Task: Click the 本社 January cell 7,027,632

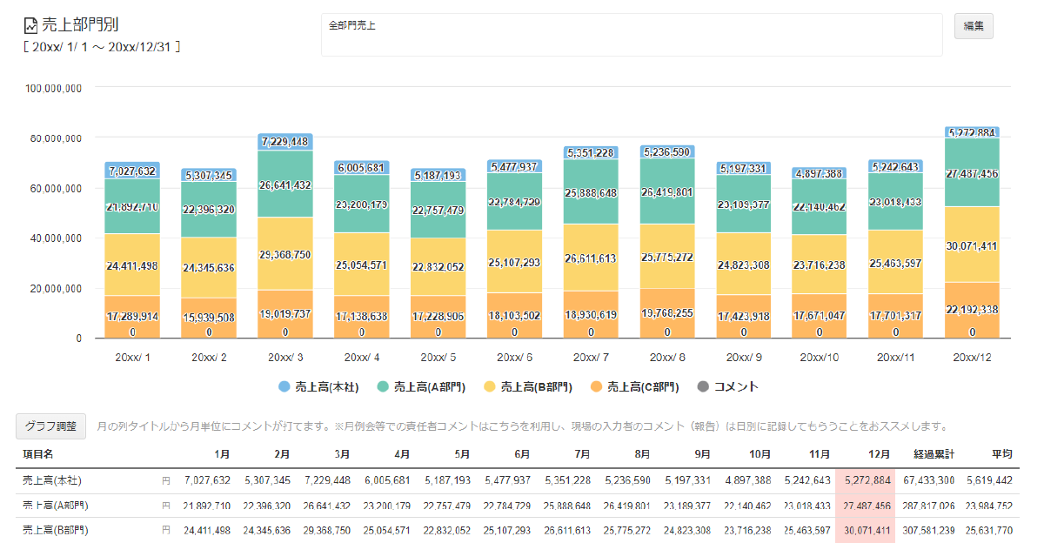Action: pyautogui.click(x=208, y=480)
